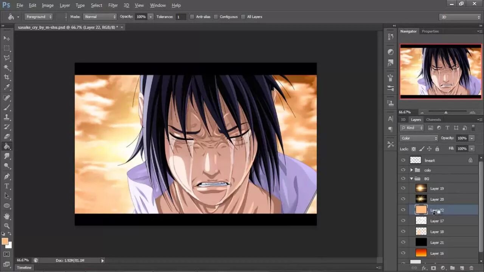Add a layer style with fx button
Viewport: 484px width, 272px height.
[x=424, y=268]
